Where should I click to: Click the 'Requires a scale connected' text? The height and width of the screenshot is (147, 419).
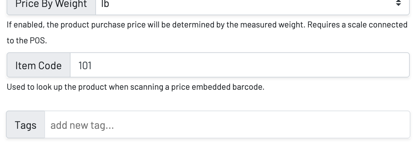pyautogui.click(x=357, y=25)
